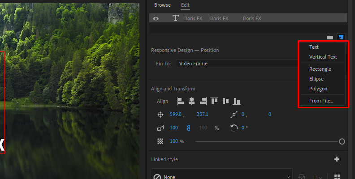Screen dimensions: 355x179
Task: Click the align center horizontally icon
Action: tap(192, 101)
